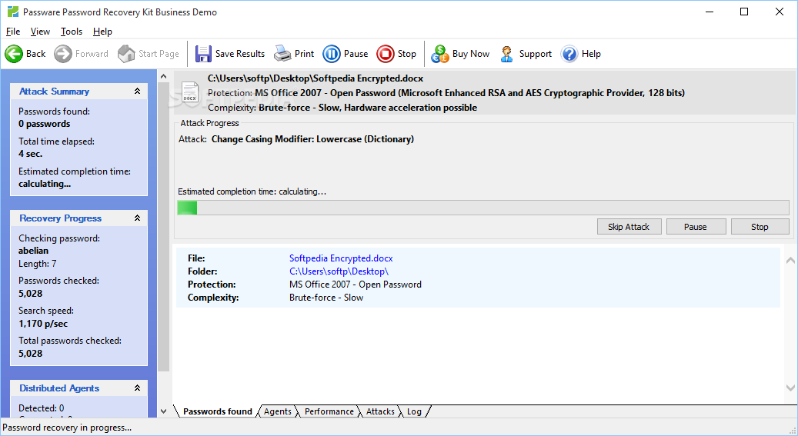Click the Print printer icon
798x436 pixels.
coord(282,53)
